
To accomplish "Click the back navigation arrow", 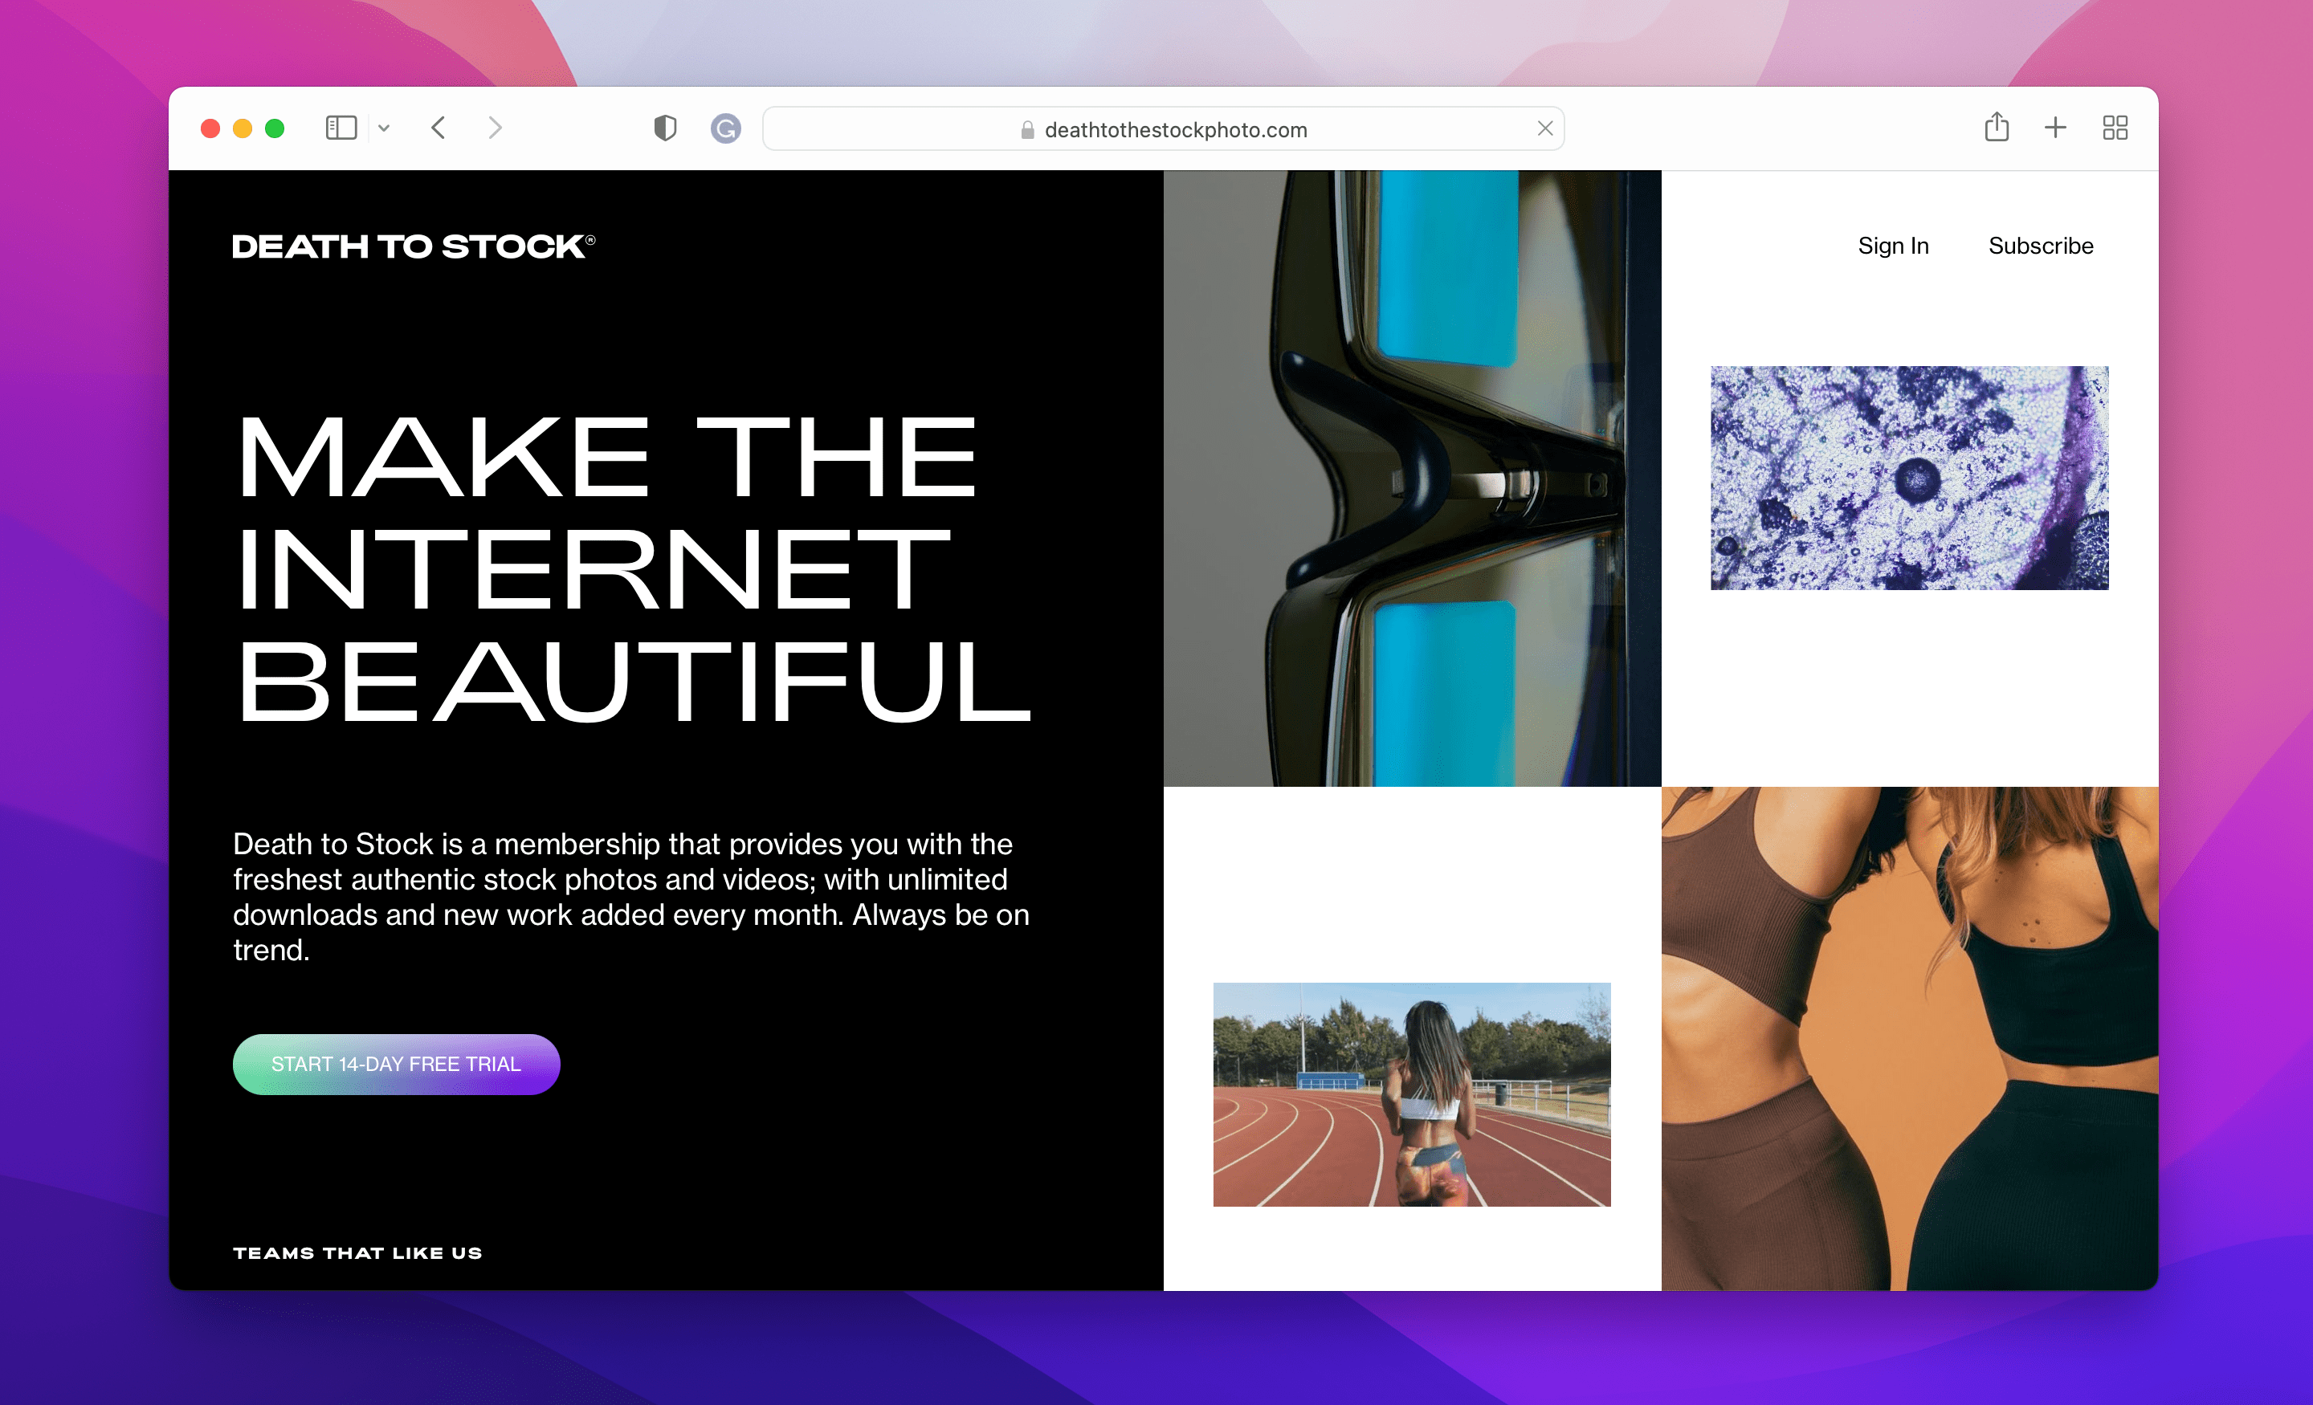I will click(x=438, y=128).
